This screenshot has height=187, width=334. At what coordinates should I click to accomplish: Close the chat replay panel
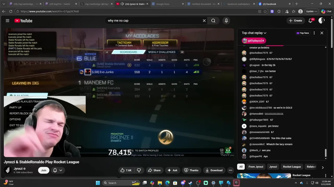322,33
